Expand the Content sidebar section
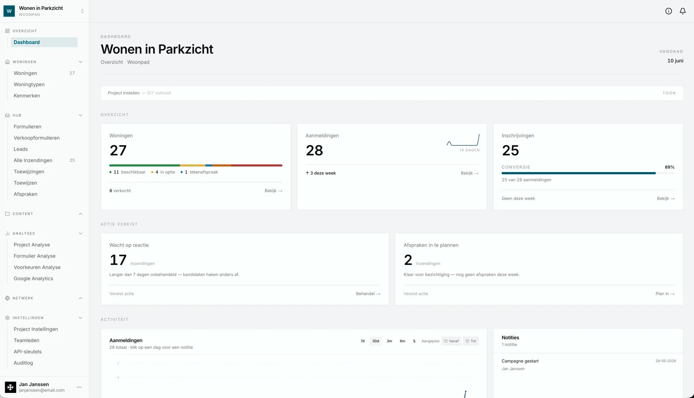This screenshot has height=398, width=694. click(81, 214)
